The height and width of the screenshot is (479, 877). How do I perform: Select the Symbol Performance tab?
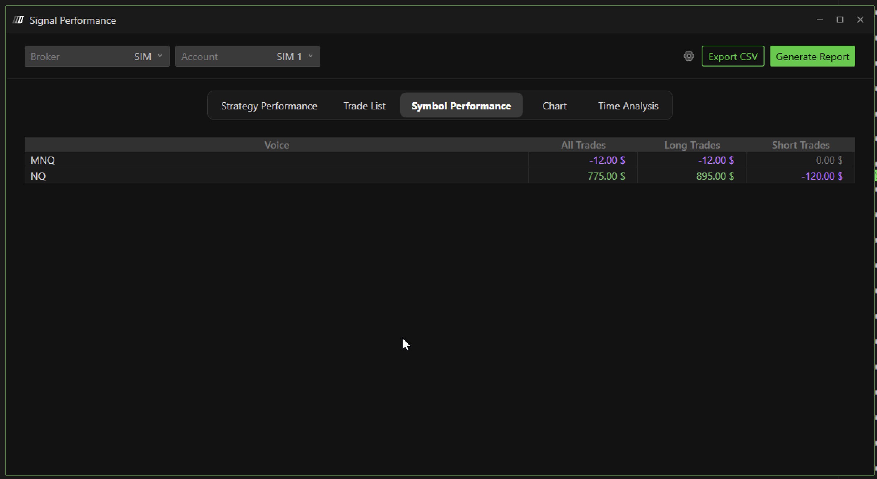tap(461, 106)
